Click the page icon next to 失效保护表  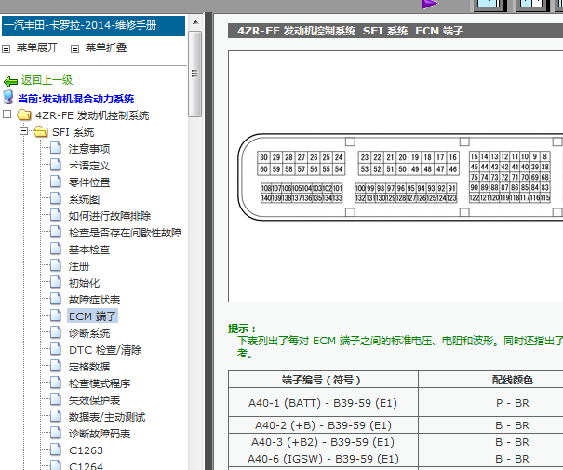[56, 399]
